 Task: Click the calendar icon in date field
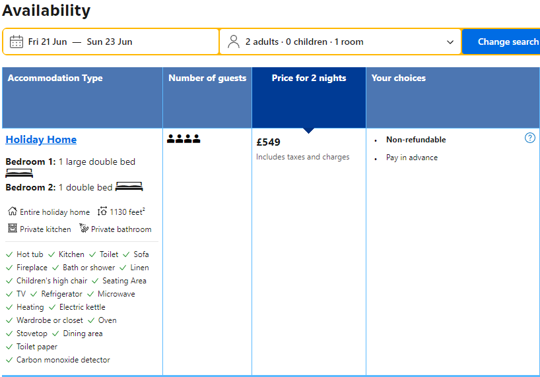pos(17,42)
